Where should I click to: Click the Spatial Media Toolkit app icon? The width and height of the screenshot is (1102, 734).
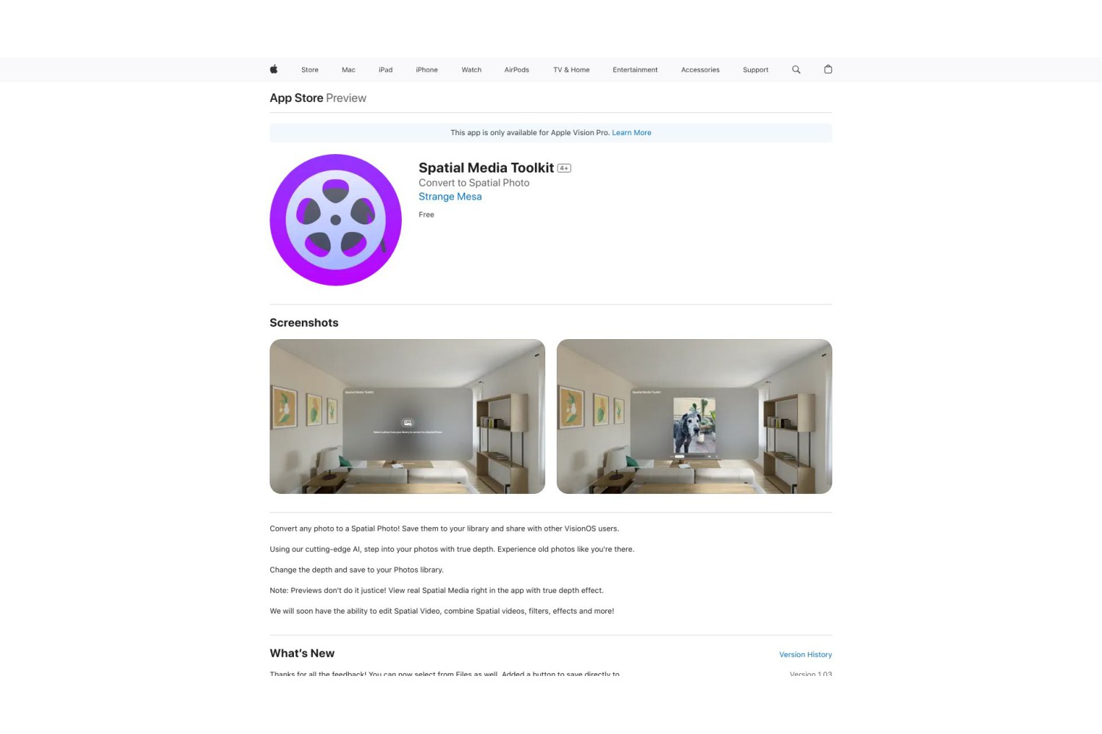pyautogui.click(x=336, y=219)
